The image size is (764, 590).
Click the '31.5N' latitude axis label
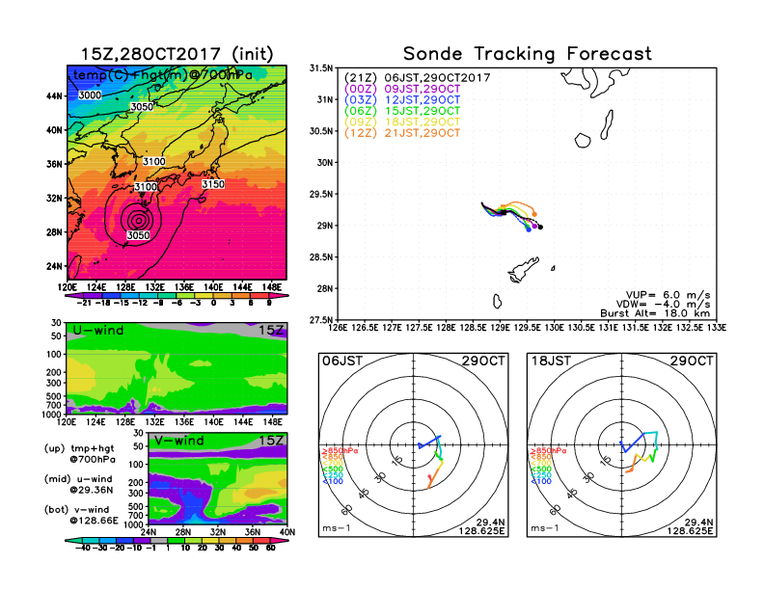(321, 68)
